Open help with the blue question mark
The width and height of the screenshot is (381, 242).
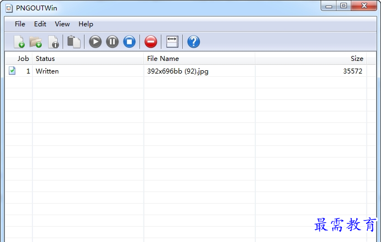(194, 42)
